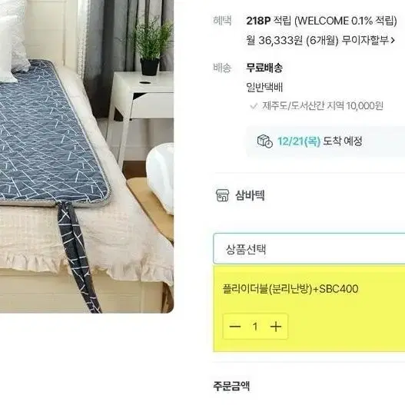
Task: Select the 폴리이더블(분리난방)+SBC400 option
Action: pyautogui.click(x=290, y=289)
